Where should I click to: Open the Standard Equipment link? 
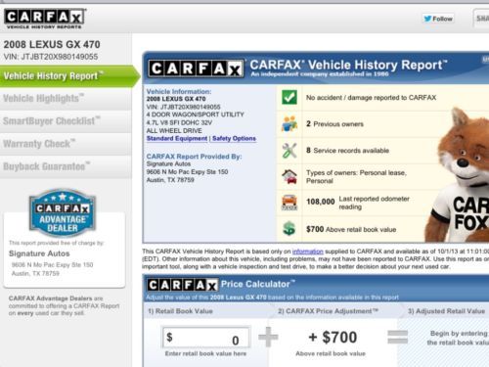click(x=177, y=139)
